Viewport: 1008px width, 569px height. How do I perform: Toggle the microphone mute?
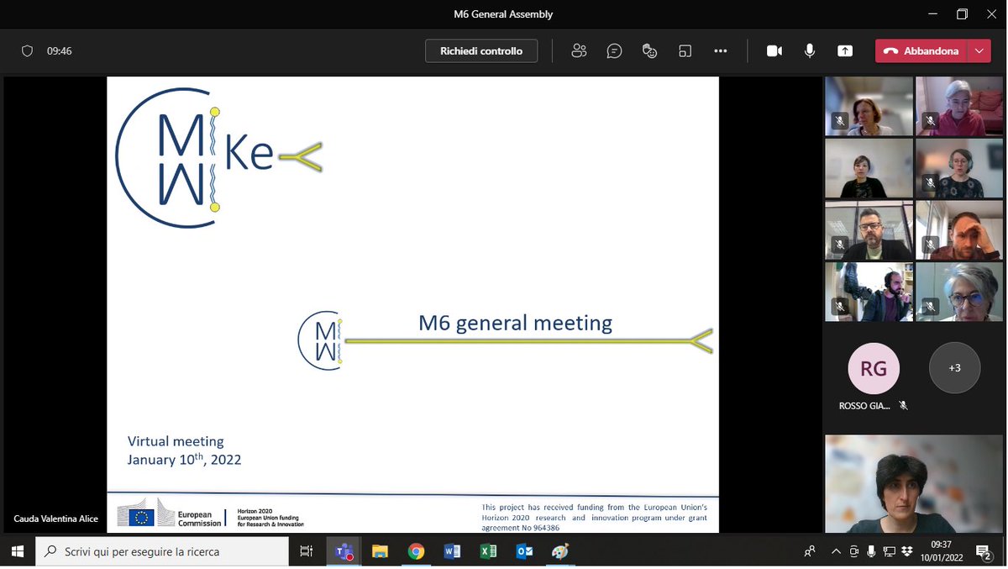[810, 50]
